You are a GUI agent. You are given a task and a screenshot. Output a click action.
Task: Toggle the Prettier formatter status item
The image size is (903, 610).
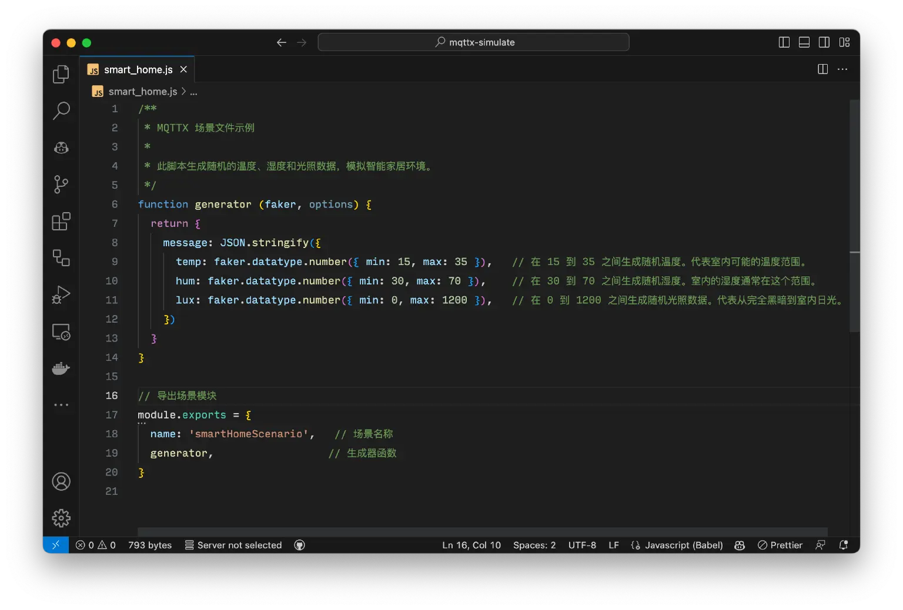click(x=780, y=545)
